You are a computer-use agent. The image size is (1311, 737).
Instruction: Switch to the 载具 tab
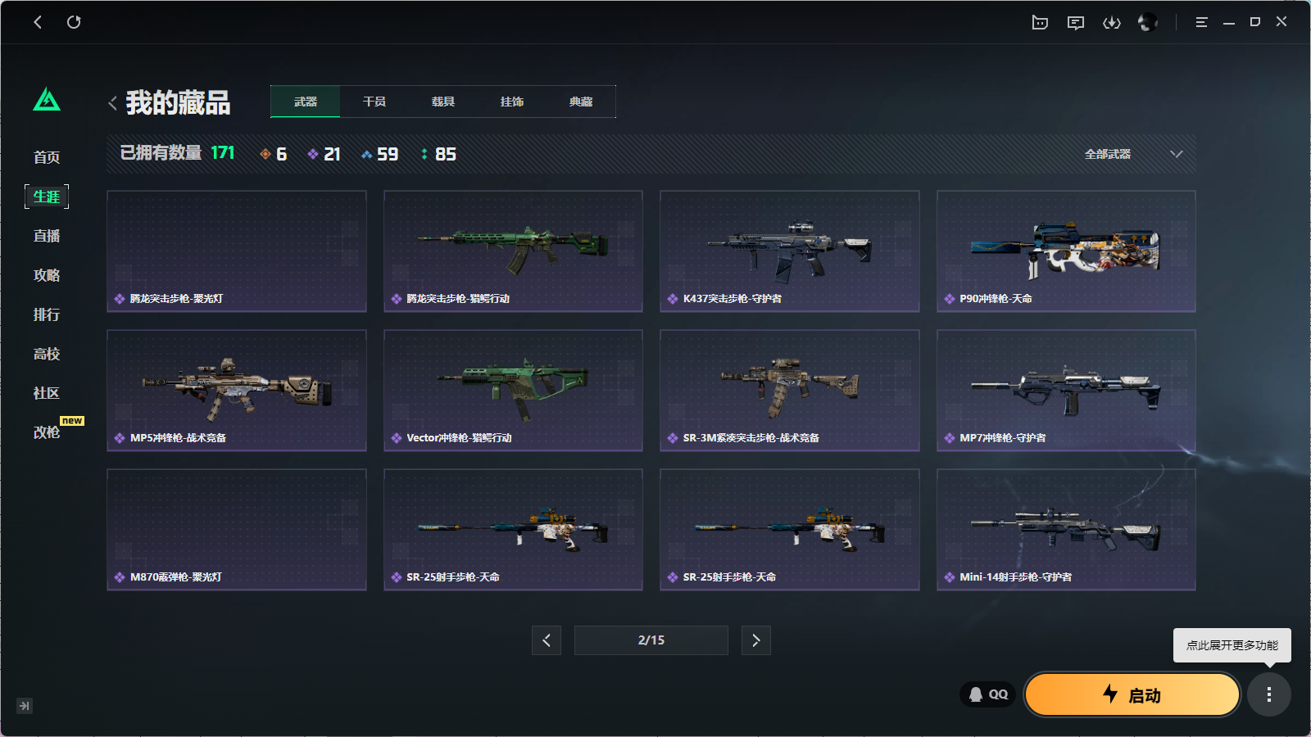[443, 102]
